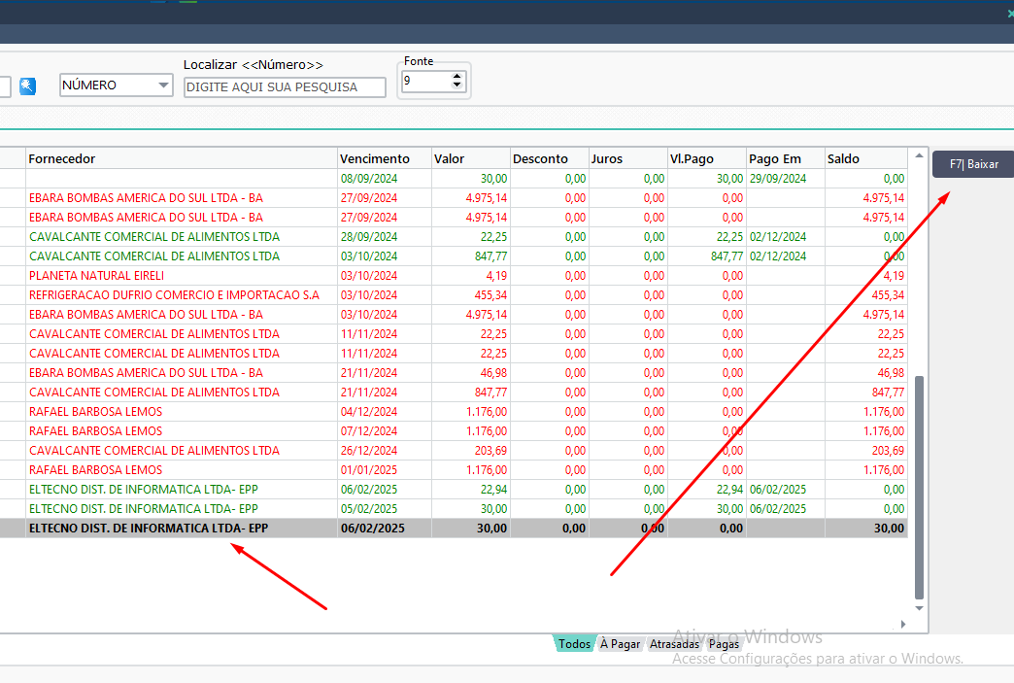The height and width of the screenshot is (683, 1014).
Task: Click the F7| Baixar button
Action: [x=973, y=164]
